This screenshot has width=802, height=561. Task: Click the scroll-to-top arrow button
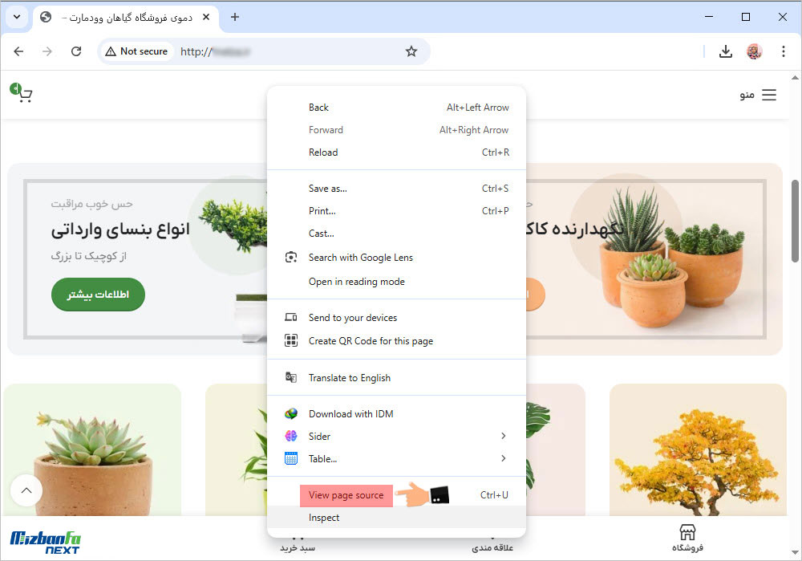(26, 490)
